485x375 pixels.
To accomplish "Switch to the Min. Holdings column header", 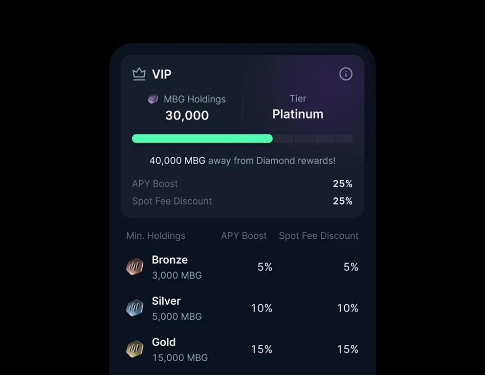I will [x=154, y=235].
